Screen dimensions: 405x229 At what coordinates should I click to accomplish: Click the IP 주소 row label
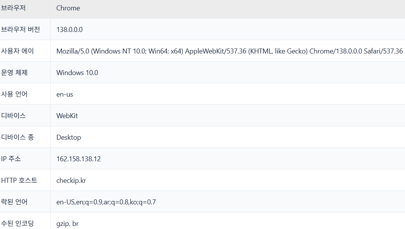pyautogui.click(x=11, y=159)
